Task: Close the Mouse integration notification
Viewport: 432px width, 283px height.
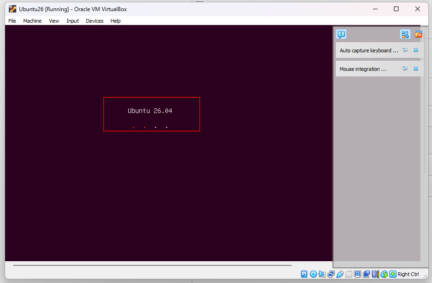Action: click(x=416, y=69)
